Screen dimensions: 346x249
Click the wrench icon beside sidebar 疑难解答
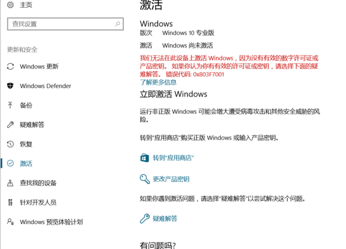tap(10, 125)
